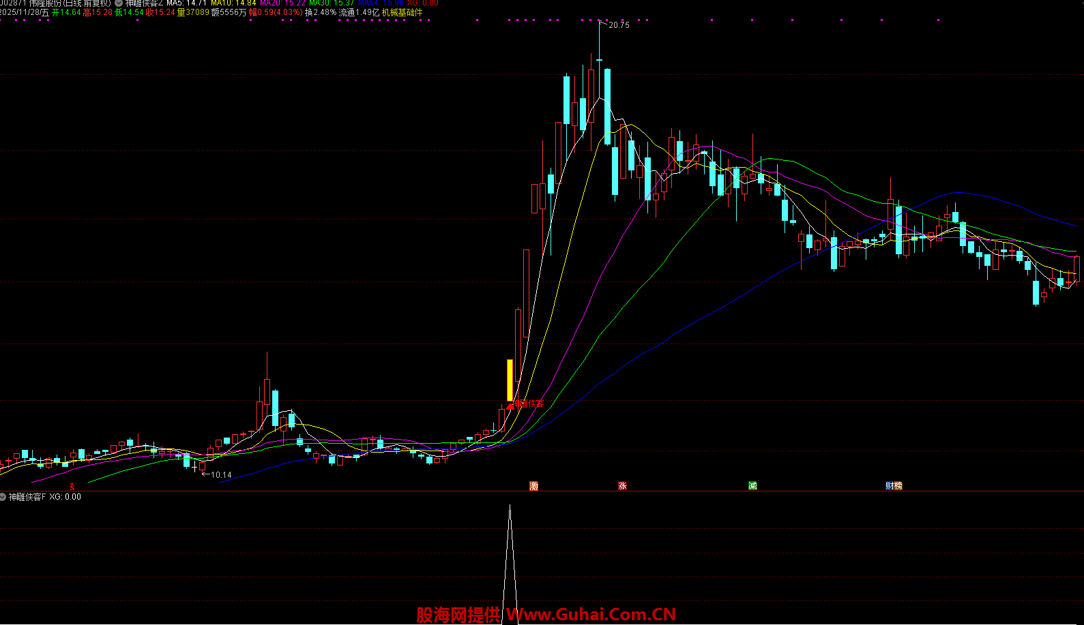Click the 涨 event marker icon
The width and height of the screenshot is (1084, 625).
click(622, 486)
